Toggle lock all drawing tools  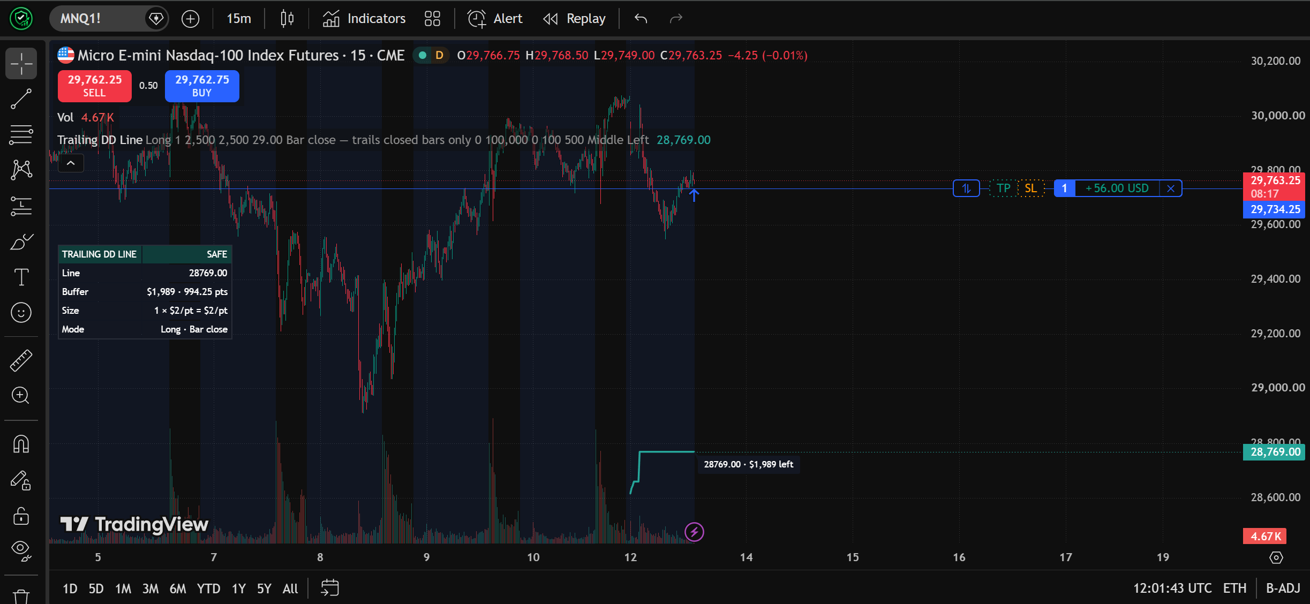pos(21,516)
